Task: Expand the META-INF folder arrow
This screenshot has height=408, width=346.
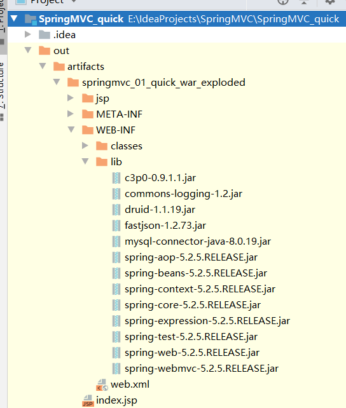Action: click(71, 114)
